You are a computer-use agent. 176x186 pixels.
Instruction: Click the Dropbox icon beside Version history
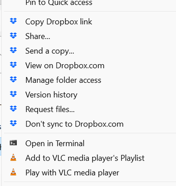coord(14,94)
